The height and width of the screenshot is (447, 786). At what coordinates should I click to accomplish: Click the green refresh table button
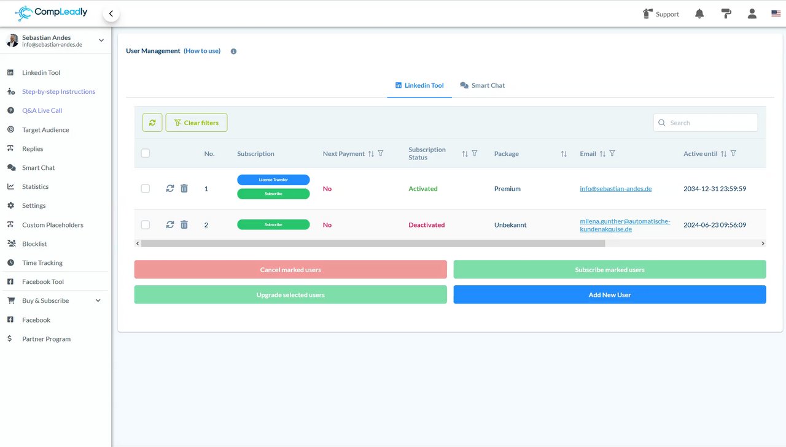click(152, 123)
